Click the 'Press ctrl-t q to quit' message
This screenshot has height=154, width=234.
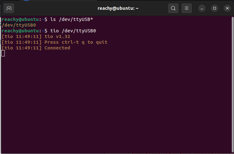(76, 42)
